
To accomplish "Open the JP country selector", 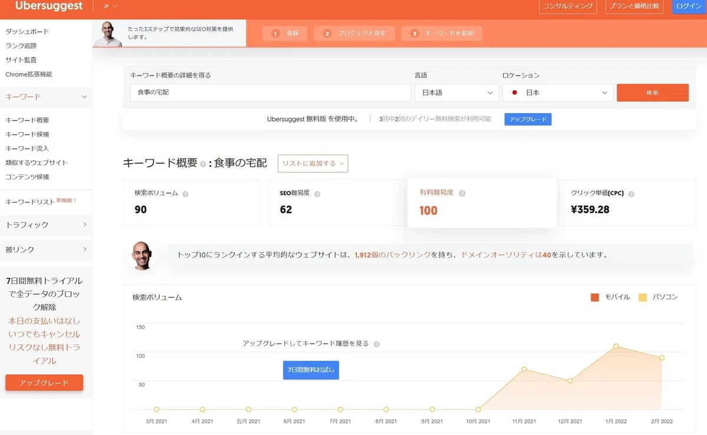I will [x=110, y=6].
